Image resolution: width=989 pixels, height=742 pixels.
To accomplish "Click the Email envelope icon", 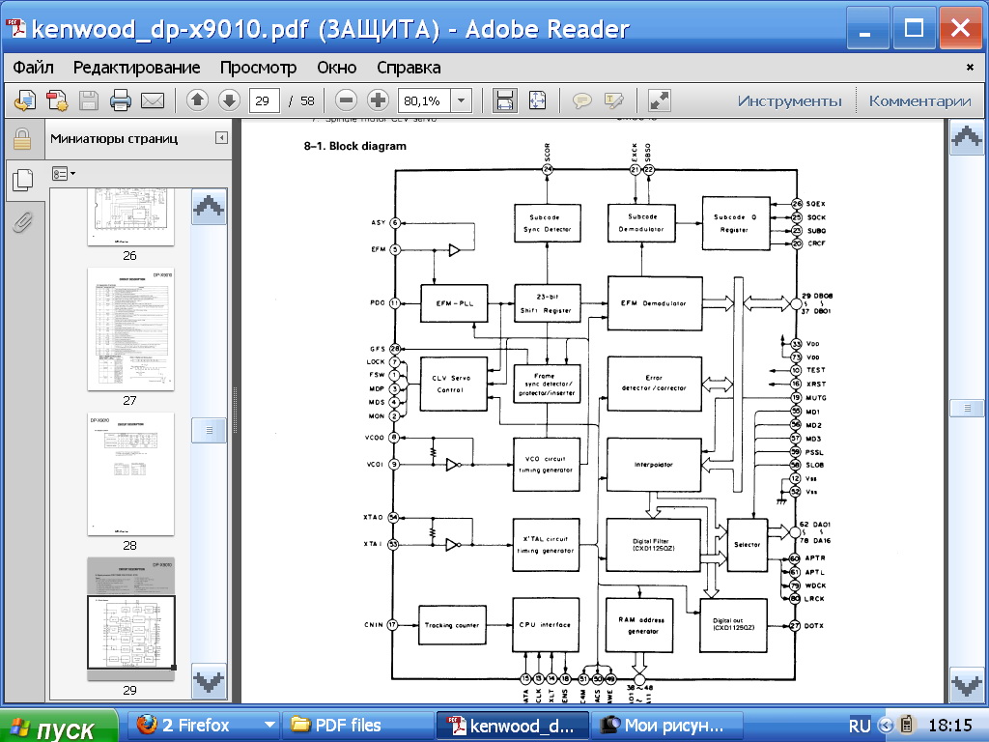I will click(153, 100).
